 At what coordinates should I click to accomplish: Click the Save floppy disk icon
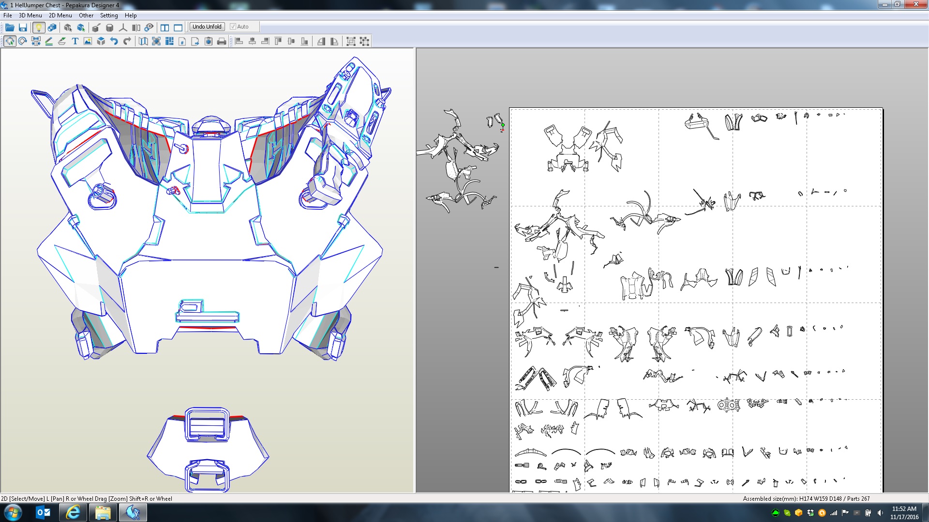(23, 28)
